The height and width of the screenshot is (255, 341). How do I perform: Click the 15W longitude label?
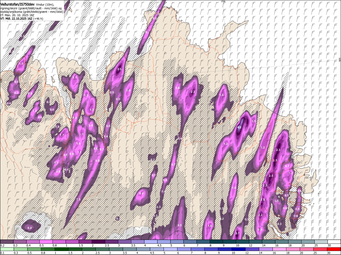223,1
